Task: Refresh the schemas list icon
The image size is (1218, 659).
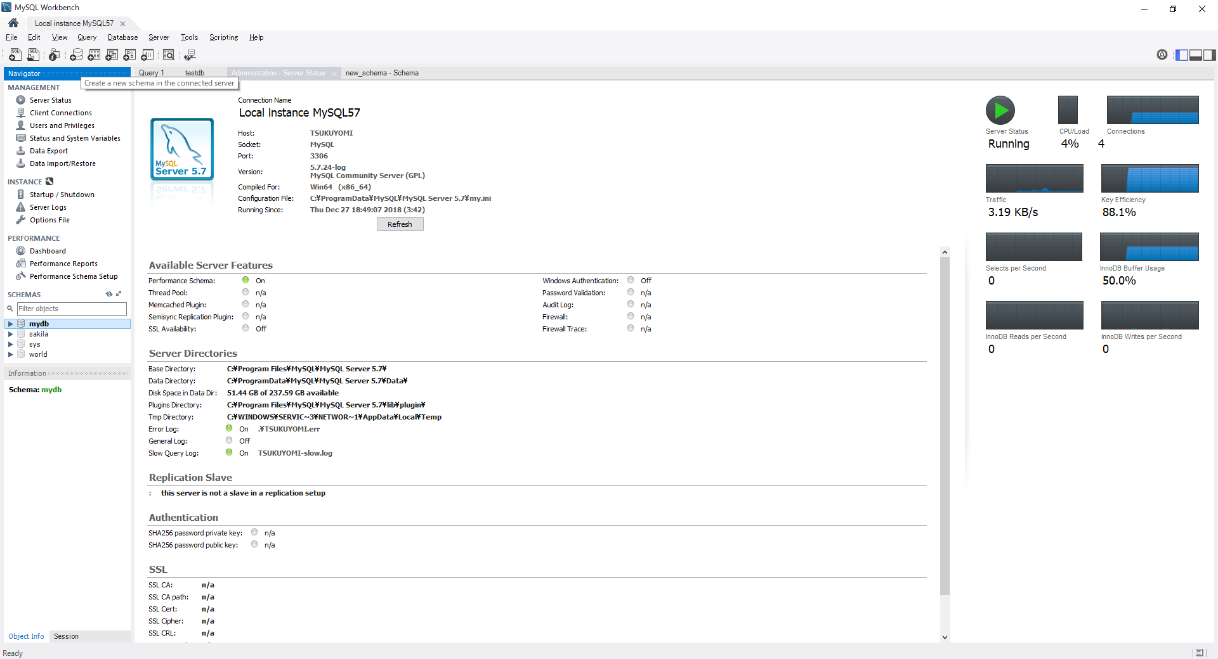Action: tap(109, 294)
